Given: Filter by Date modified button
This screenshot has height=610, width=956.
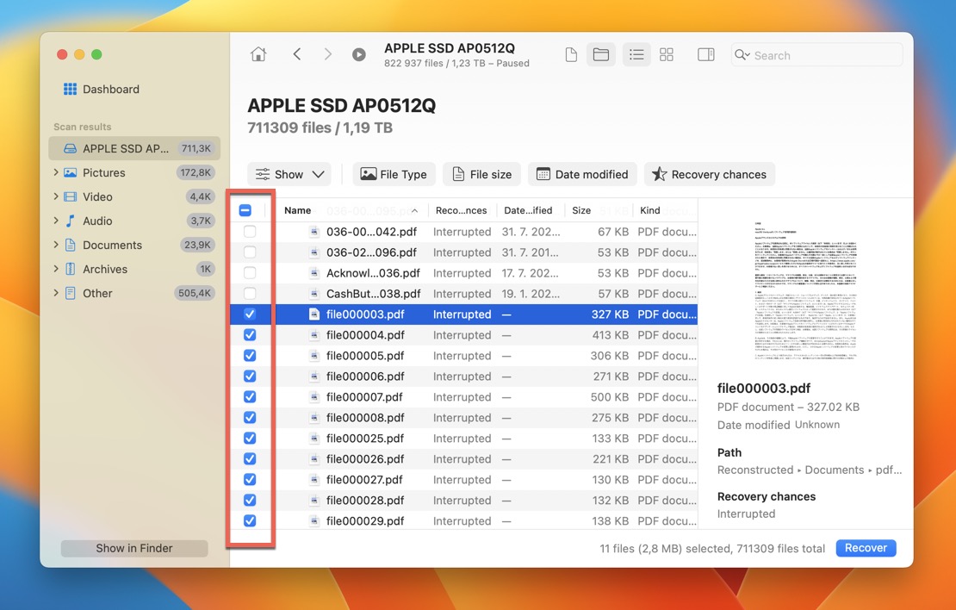Looking at the screenshot, I should coord(582,174).
